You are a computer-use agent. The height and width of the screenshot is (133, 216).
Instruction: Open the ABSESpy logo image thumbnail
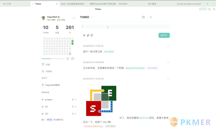point(101,101)
